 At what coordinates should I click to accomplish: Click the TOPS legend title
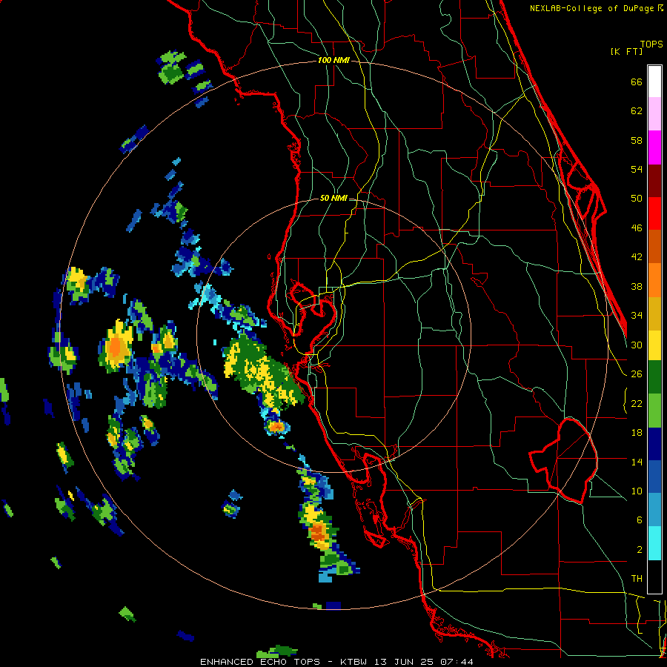(x=651, y=44)
